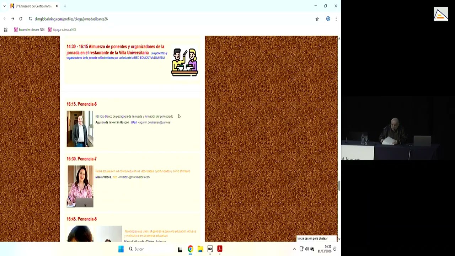This screenshot has height=256, width=455.
Task: Click the agustin.delaherran@uam.es email address
Action: 155,122
